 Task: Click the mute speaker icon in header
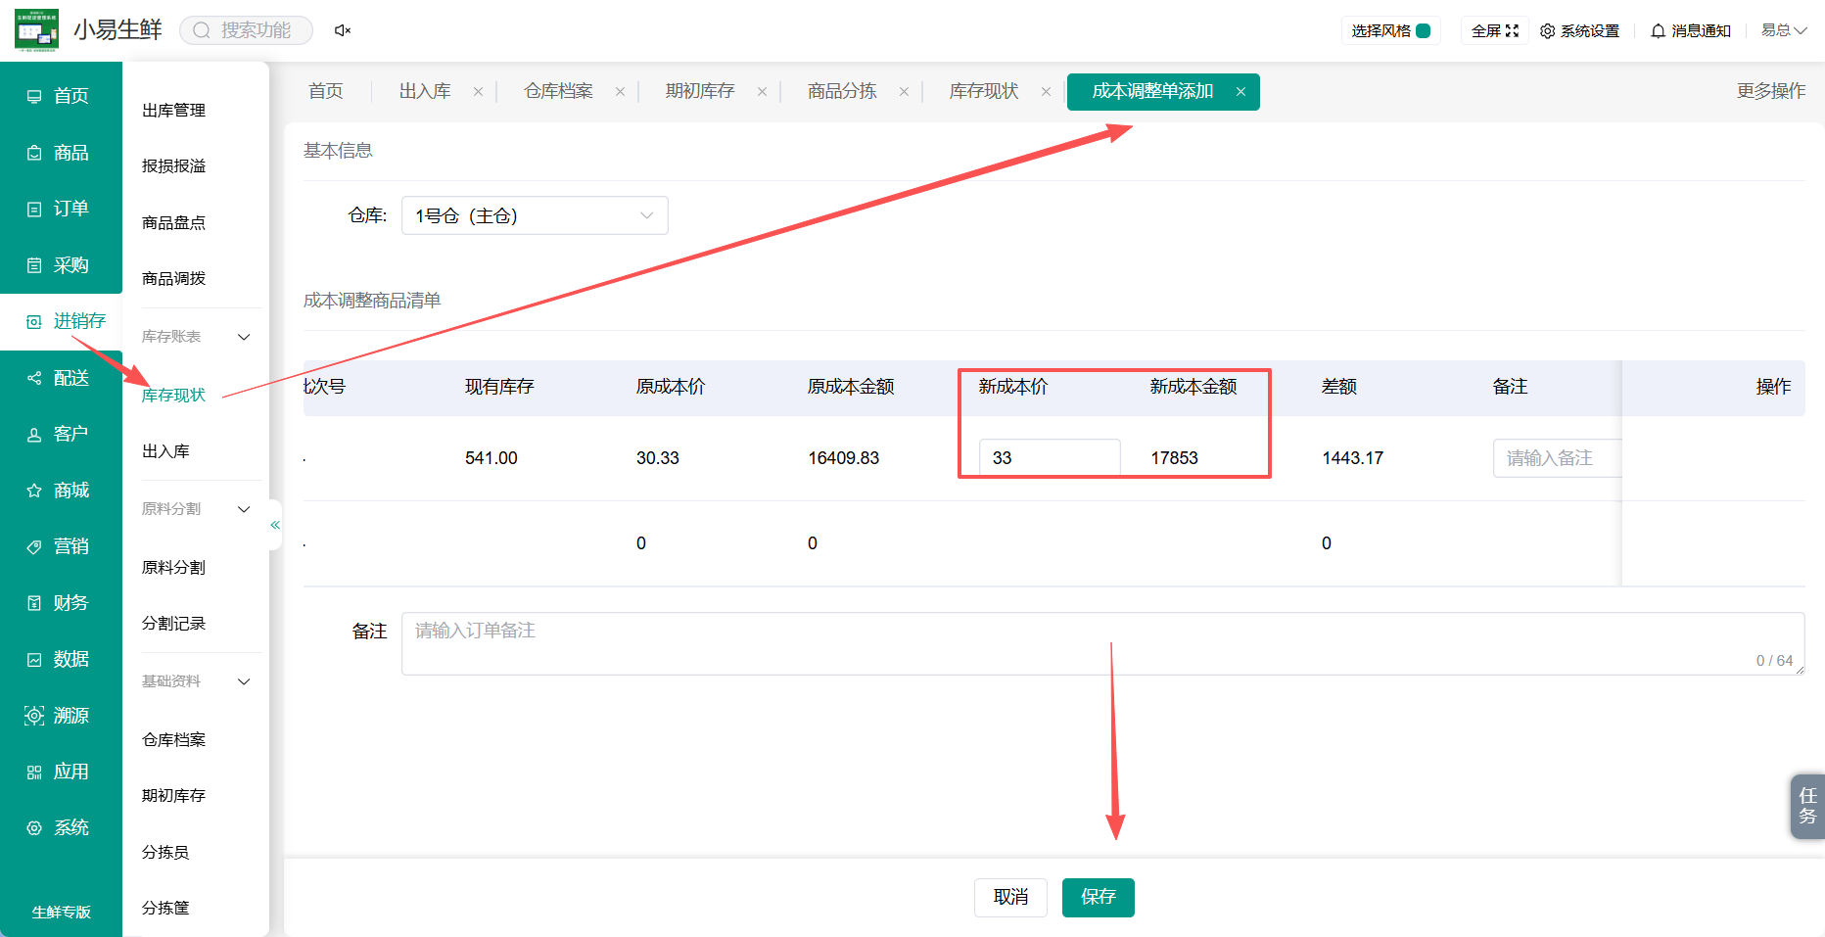(x=343, y=30)
